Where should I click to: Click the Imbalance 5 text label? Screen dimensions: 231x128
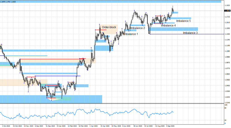184,21
